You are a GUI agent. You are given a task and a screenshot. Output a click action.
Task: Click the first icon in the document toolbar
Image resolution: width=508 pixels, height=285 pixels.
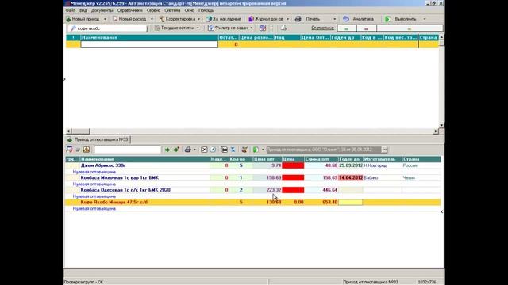point(69,150)
